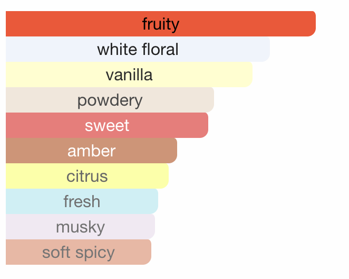The image size is (349, 279).
Task: Open the "white floral" label
Action: tap(138, 50)
